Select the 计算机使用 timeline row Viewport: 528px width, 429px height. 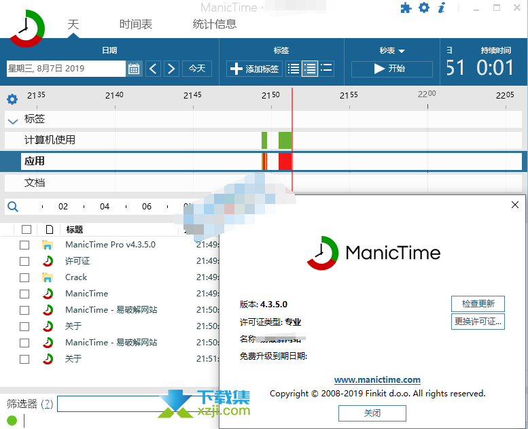pos(263,140)
